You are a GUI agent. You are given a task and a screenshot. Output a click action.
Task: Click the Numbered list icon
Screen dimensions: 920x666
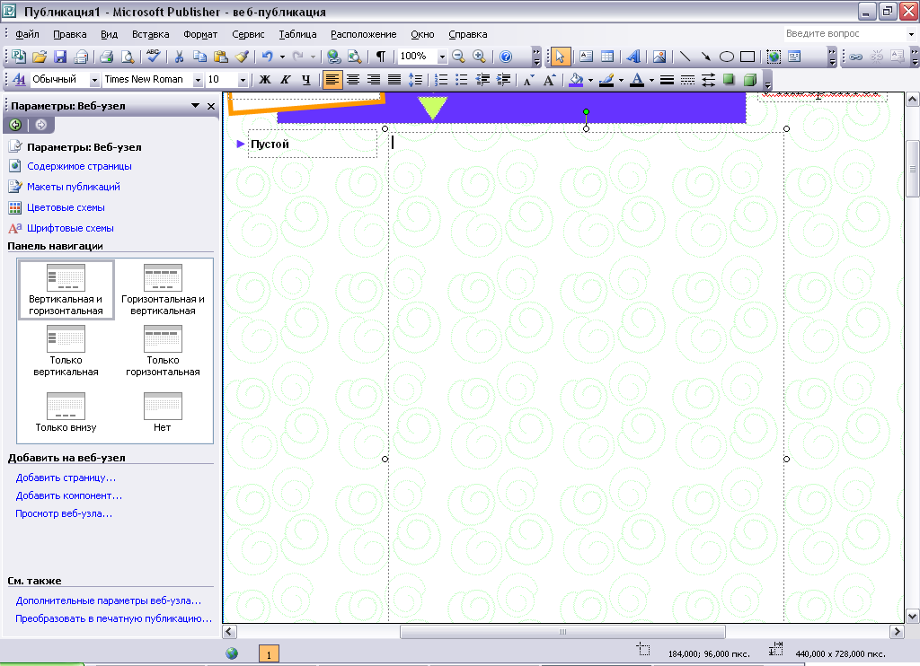point(441,80)
